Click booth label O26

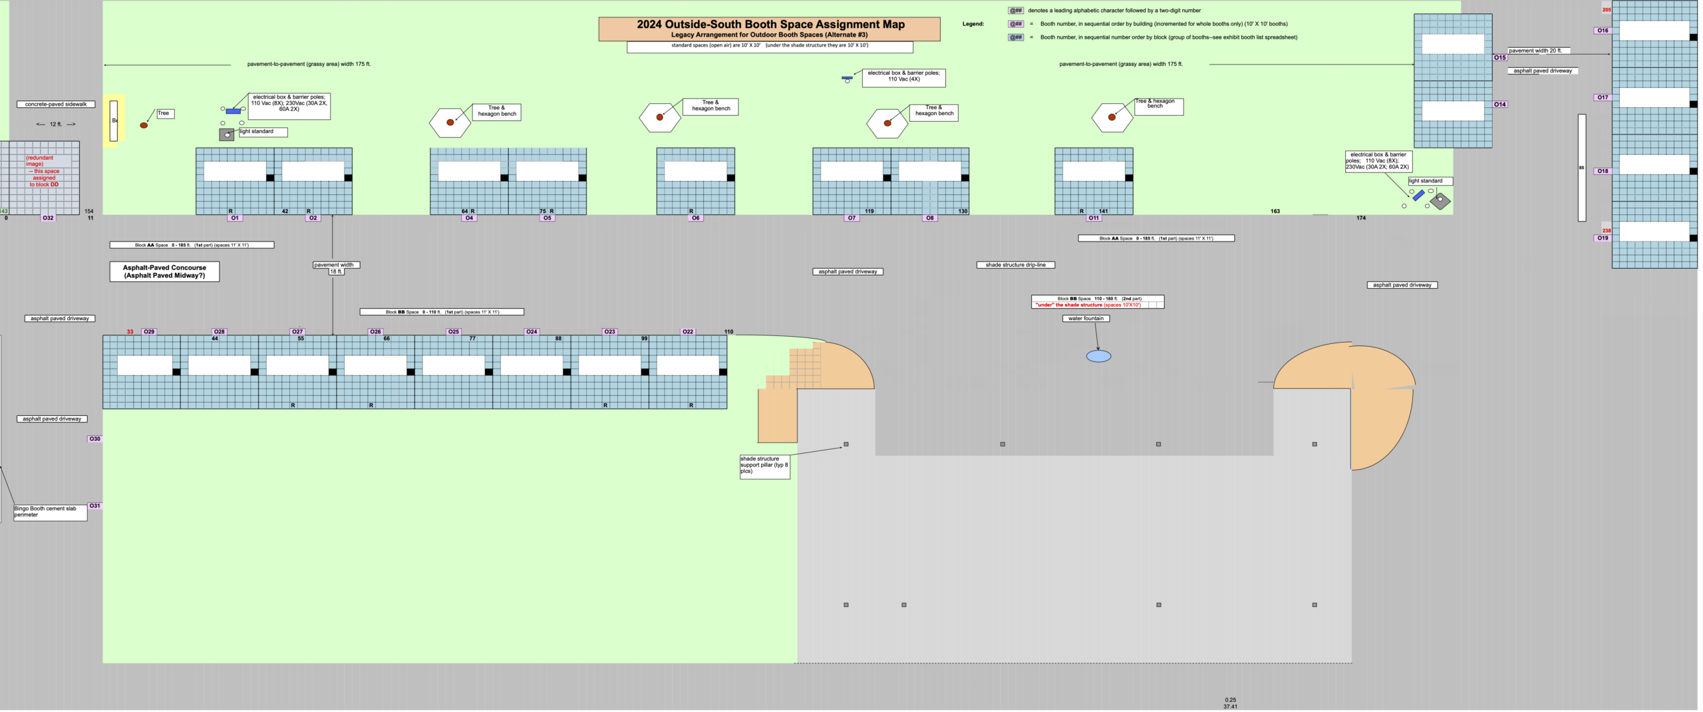tap(375, 332)
